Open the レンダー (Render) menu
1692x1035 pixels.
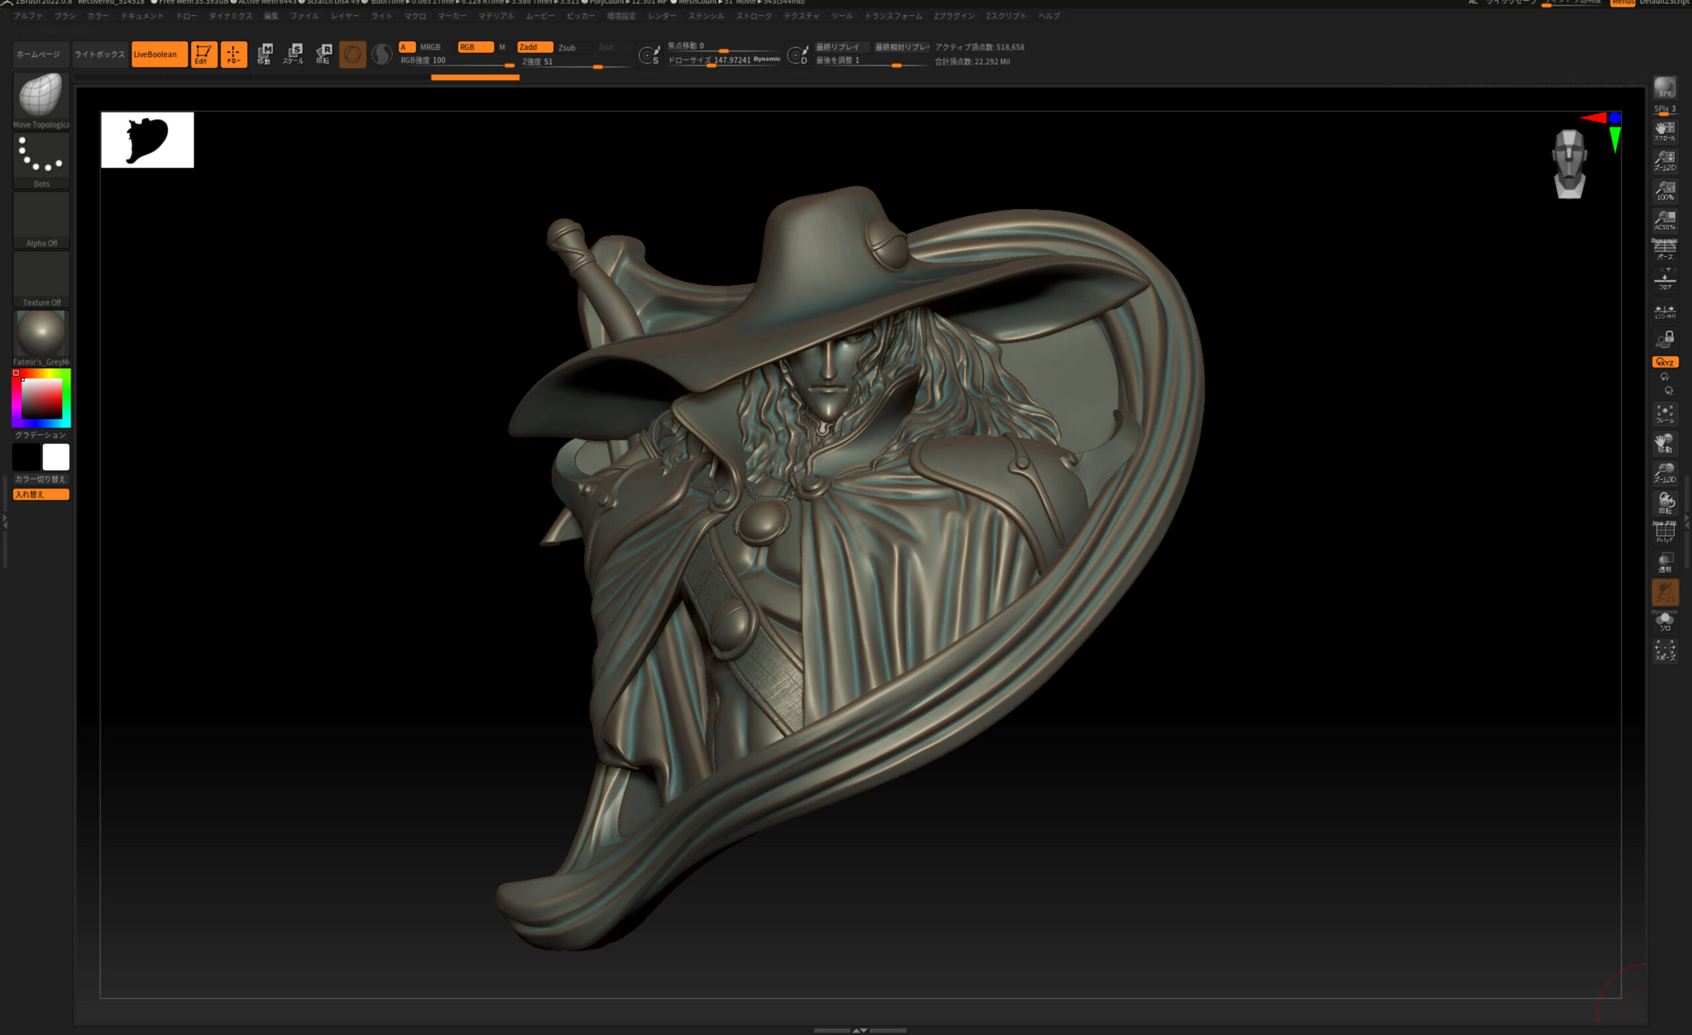662,16
